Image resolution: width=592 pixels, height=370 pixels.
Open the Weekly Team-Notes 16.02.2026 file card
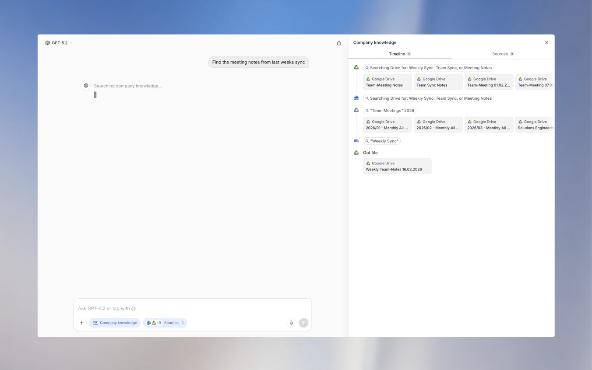pos(397,166)
